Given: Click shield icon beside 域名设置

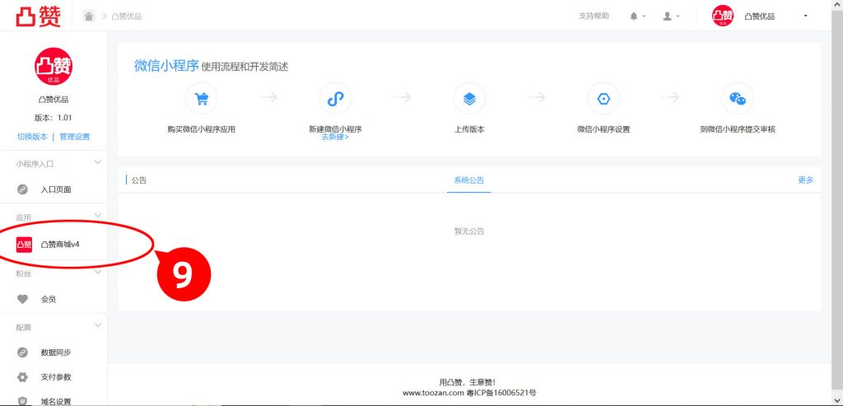Looking at the screenshot, I should [22, 401].
